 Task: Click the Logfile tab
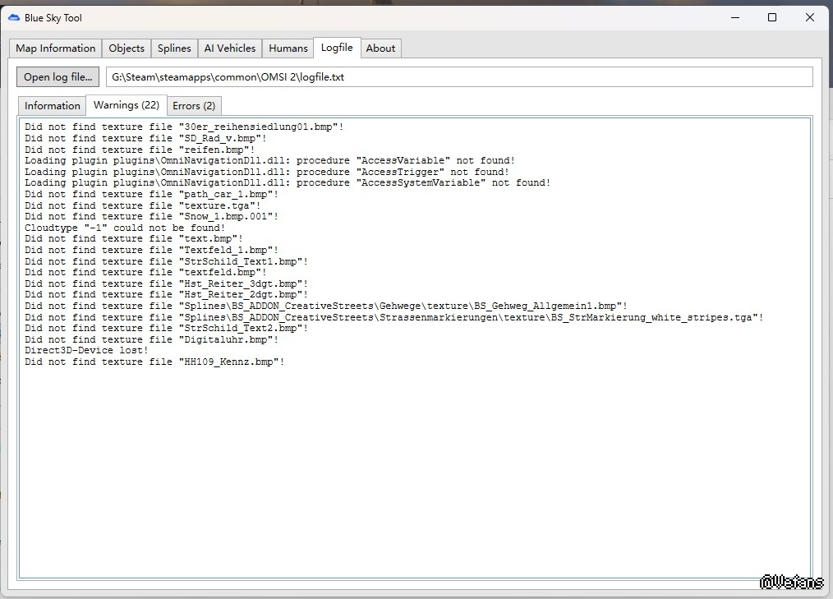tap(337, 48)
